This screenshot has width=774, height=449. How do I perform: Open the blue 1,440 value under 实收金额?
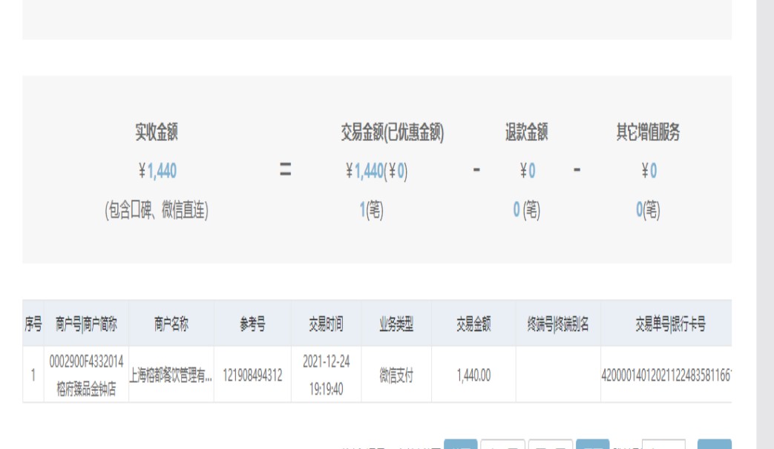click(x=162, y=171)
